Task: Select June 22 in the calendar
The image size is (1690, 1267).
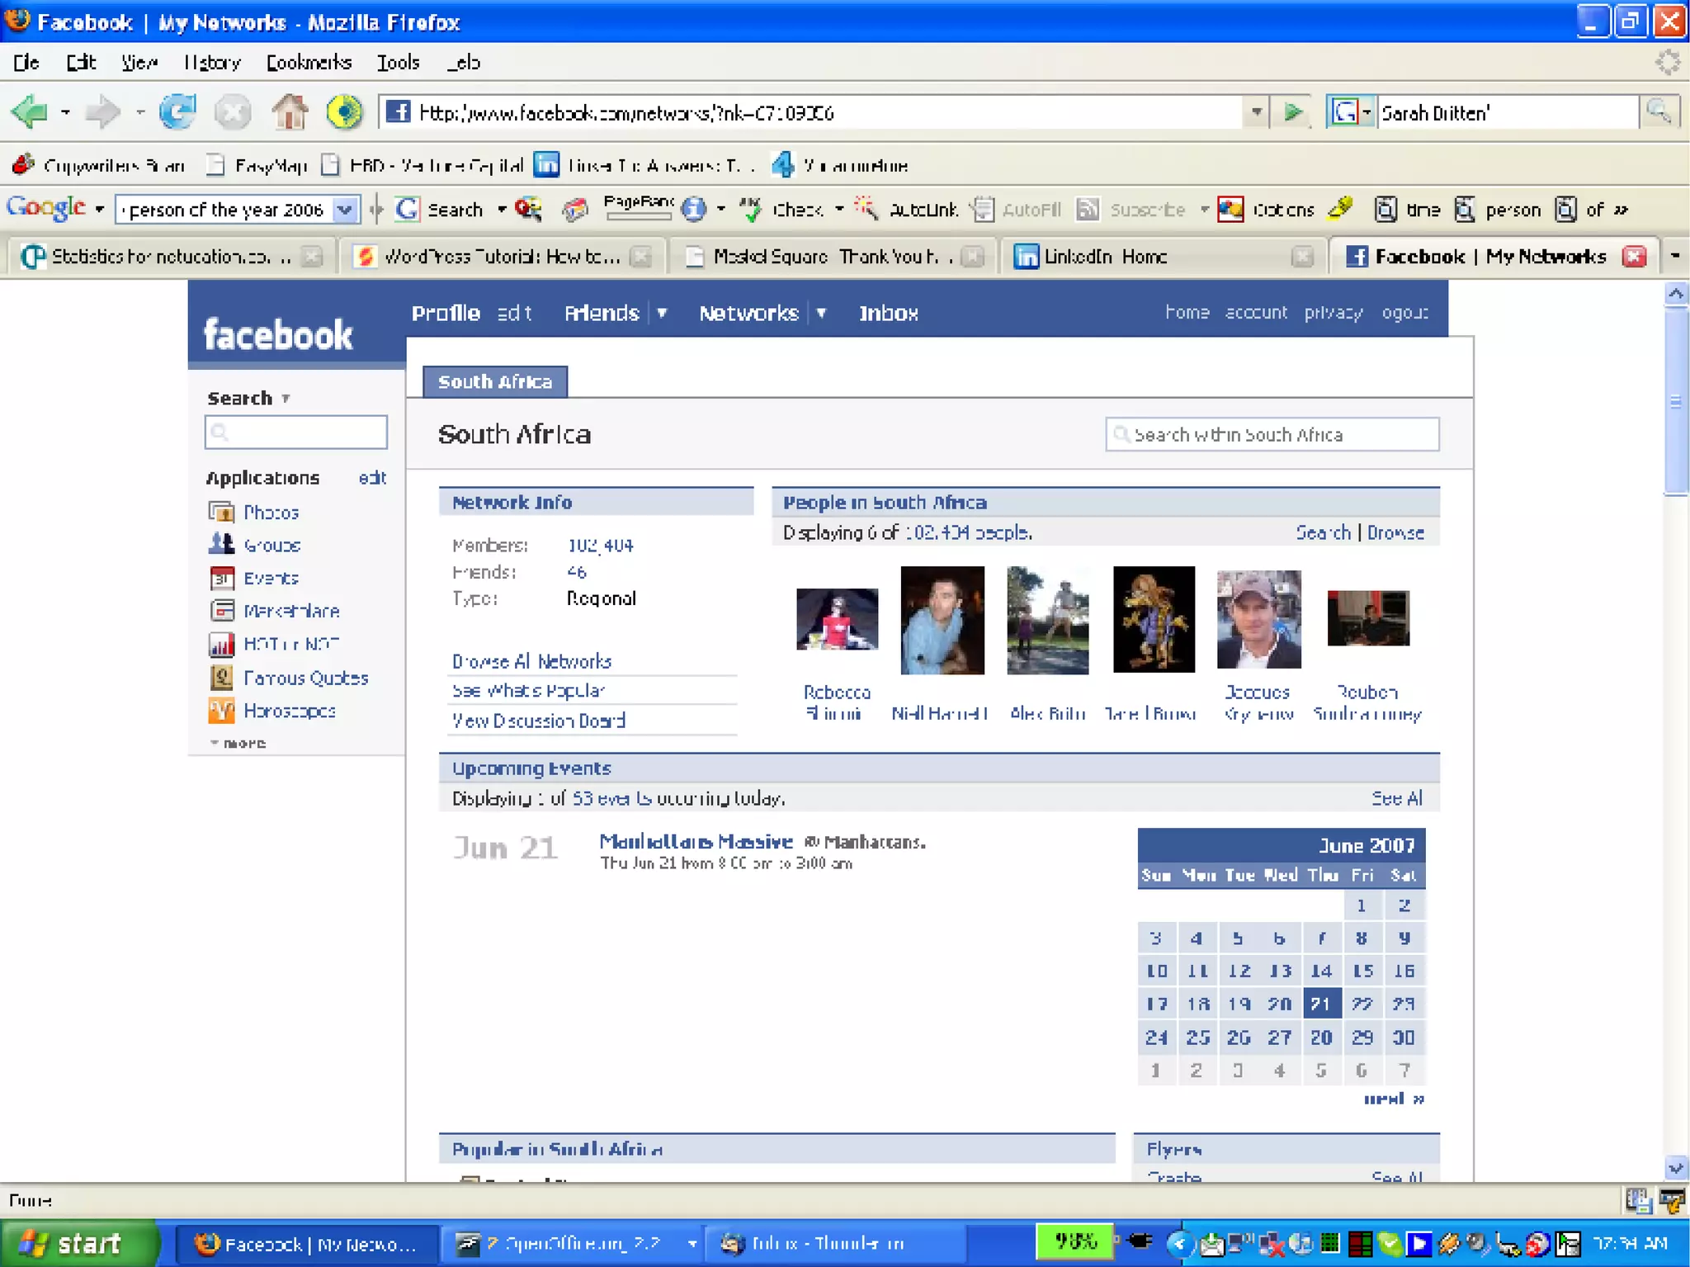Action: pos(1362,1004)
